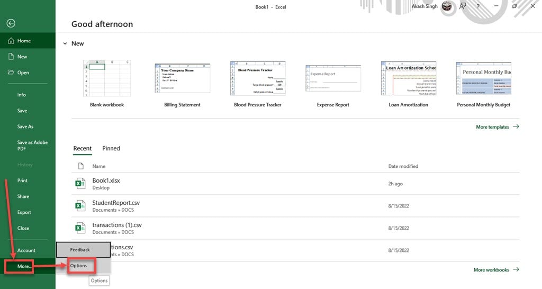Click the Excel icon beside Book1.xlsx
Image resolution: width=542 pixels, height=289 pixels.
[x=80, y=184]
